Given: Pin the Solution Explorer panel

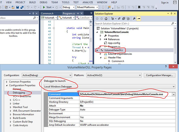Looking at the screenshot, I should coord(171,13).
